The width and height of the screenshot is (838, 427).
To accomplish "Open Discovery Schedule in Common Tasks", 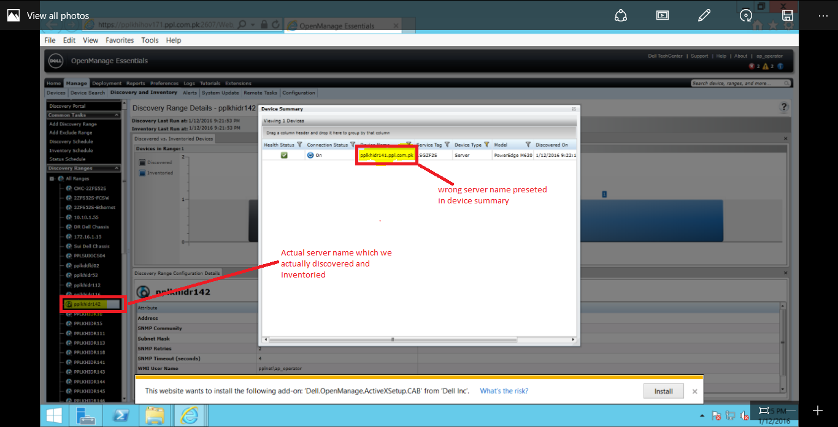I will 71,142.
